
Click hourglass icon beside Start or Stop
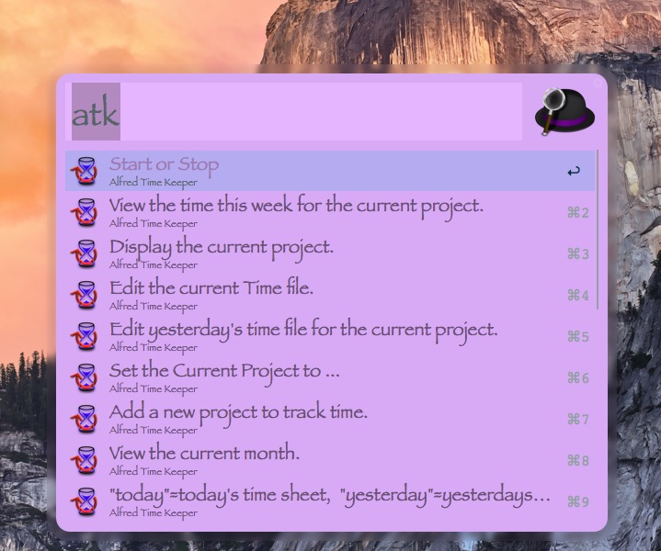pos(85,171)
